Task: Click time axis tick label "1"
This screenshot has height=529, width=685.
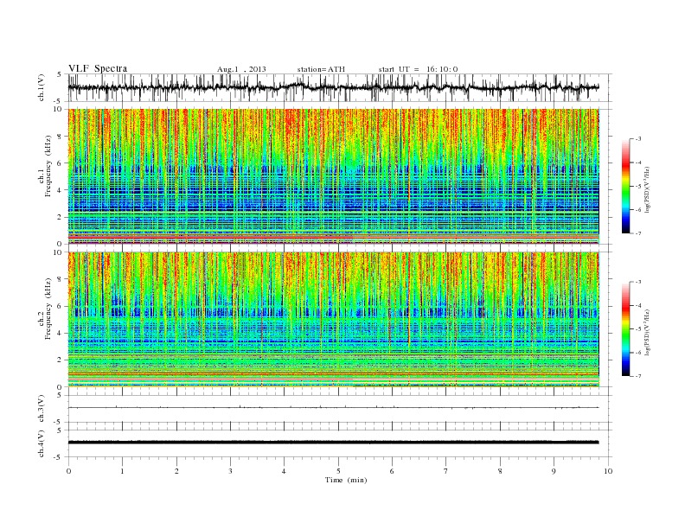Action: tap(122, 471)
